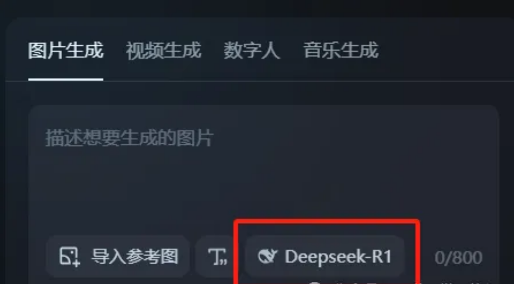Select the picture-with-plus icon beside 导入参考图
Image resolution: width=514 pixels, height=284 pixels.
(x=70, y=256)
